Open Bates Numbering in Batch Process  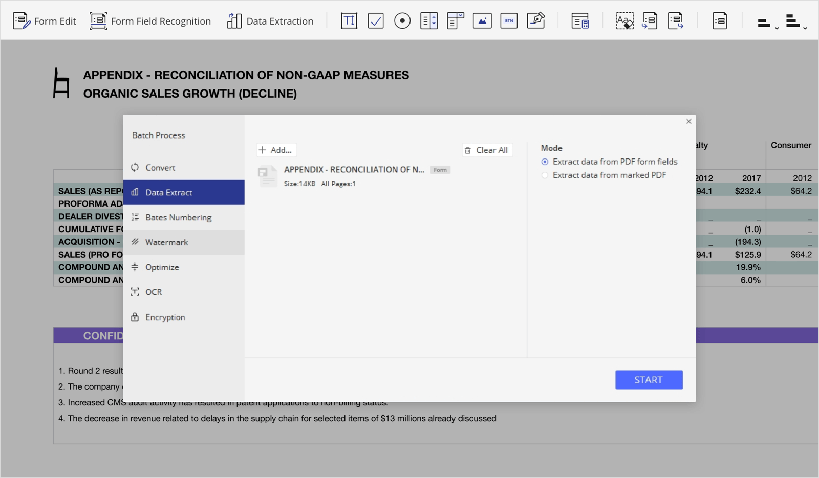178,217
